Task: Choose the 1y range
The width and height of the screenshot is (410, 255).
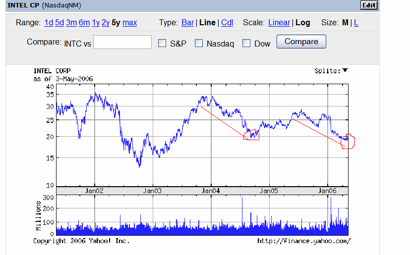Action: [96, 23]
